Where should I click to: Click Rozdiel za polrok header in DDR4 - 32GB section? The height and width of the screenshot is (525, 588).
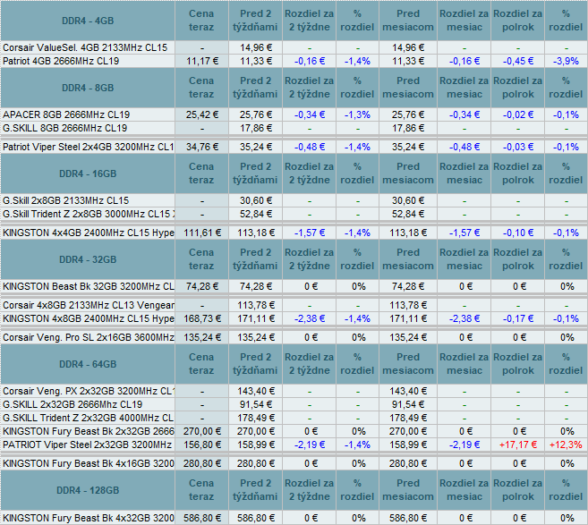(518, 259)
